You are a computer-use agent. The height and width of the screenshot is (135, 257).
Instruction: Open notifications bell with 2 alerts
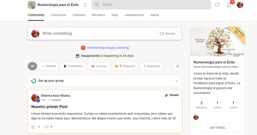pos(229,5)
